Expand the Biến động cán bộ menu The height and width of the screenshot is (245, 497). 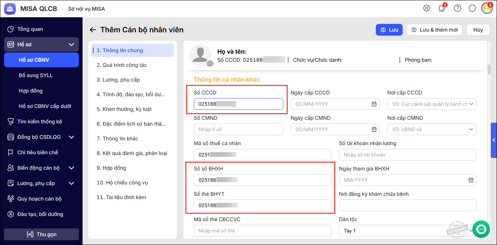(71, 168)
